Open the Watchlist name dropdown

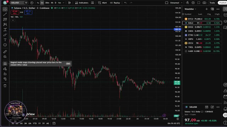coord(190,9)
